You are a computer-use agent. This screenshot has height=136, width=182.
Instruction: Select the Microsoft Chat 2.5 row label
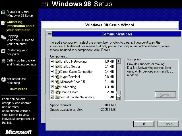click(73, 82)
